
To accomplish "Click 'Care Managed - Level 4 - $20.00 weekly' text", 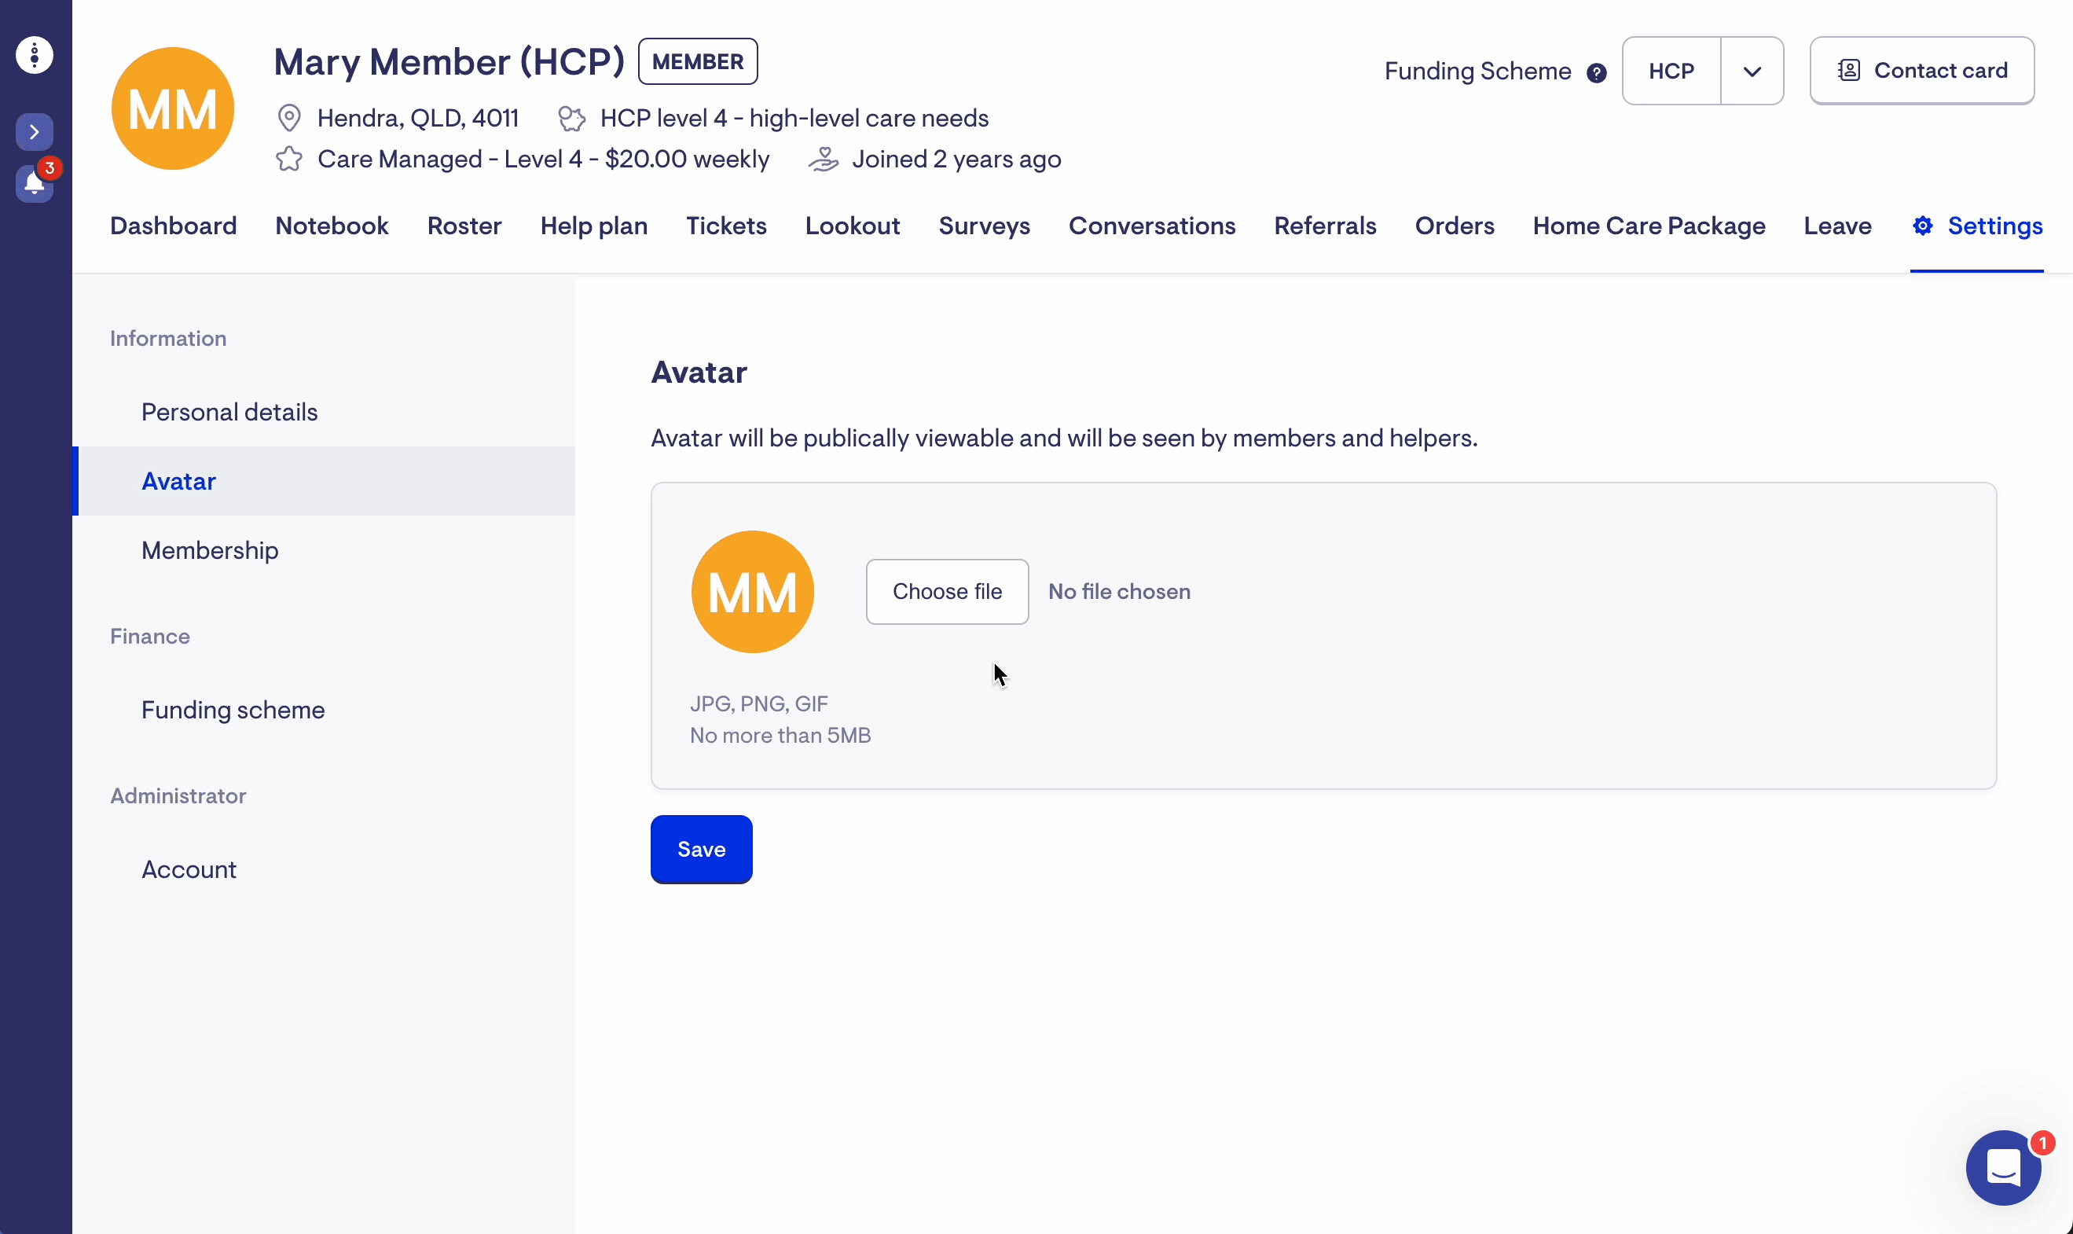I will (x=544, y=159).
